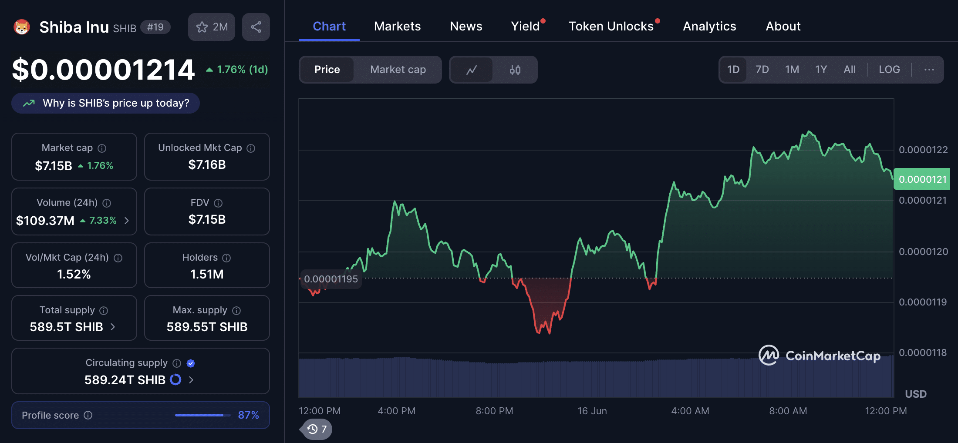The height and width of the screenshot is (443, 958).
Task: Click the Holders info icon
Action: click(x=226, y=258)
